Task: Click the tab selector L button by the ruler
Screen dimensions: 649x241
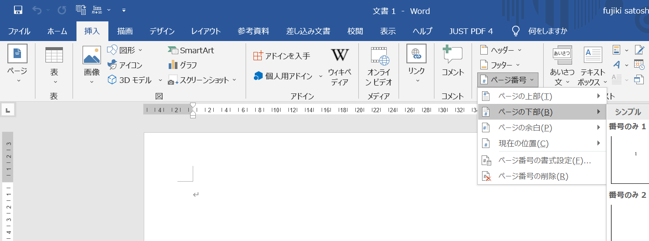Action: [x=7, y=110]
